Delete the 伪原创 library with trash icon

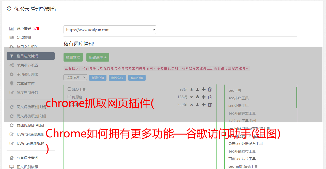coord(210,97)
